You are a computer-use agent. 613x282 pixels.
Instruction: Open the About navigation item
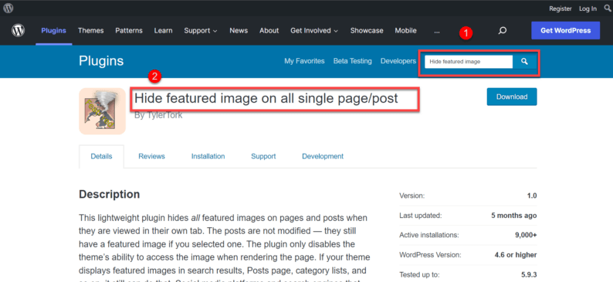point(269,30)
